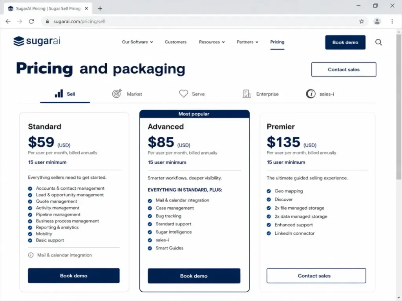Click Pipeline management feature text

tap(58, 214)
